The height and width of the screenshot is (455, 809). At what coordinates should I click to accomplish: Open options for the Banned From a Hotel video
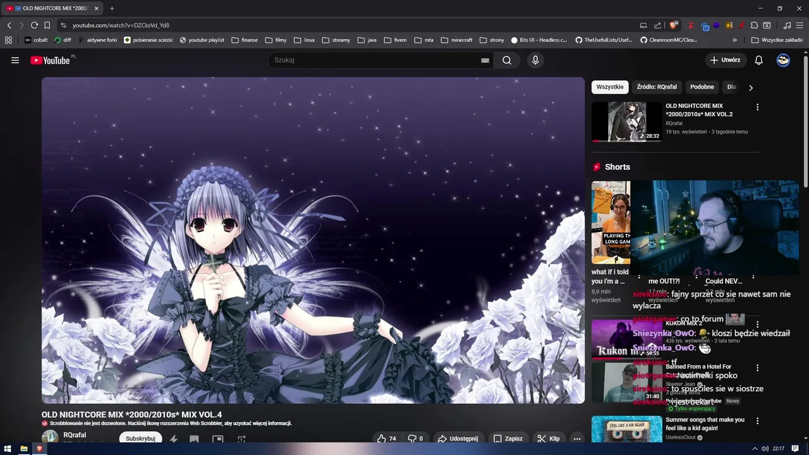[757, 367]
